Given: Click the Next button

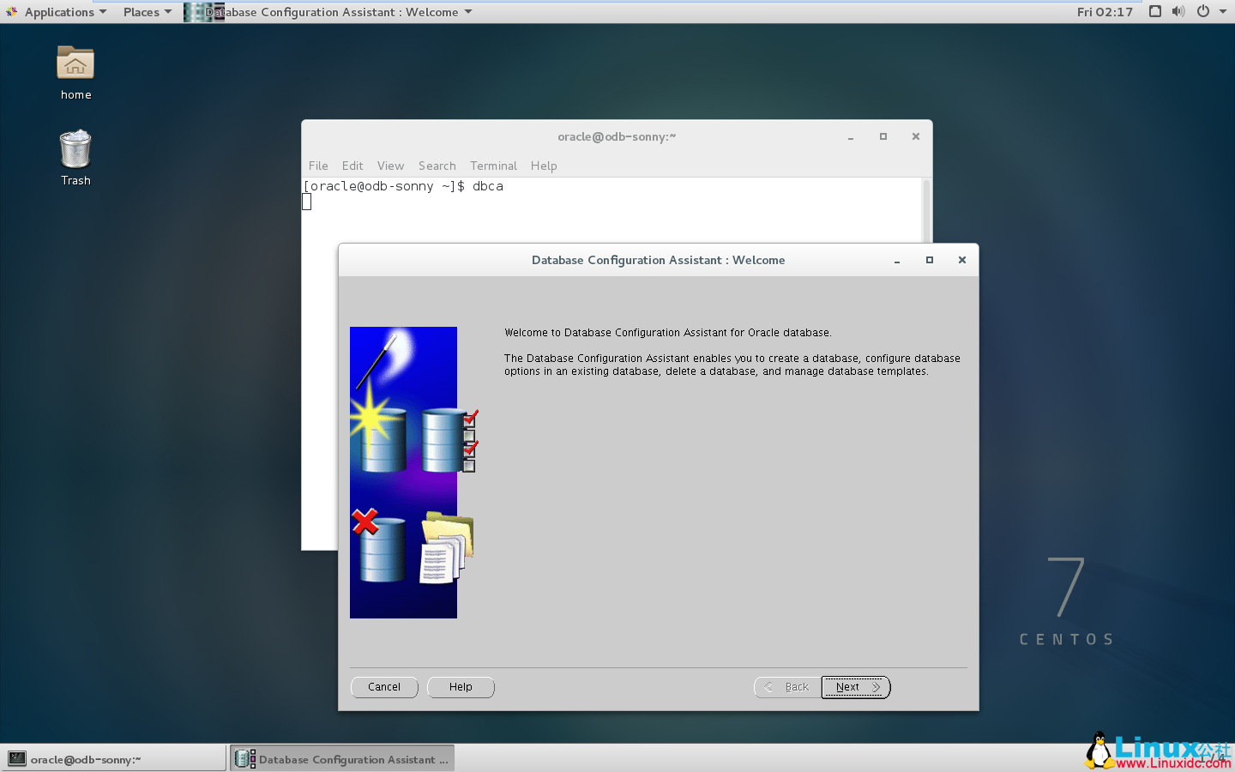Looking at the screenshot, I should coord(856,687).
